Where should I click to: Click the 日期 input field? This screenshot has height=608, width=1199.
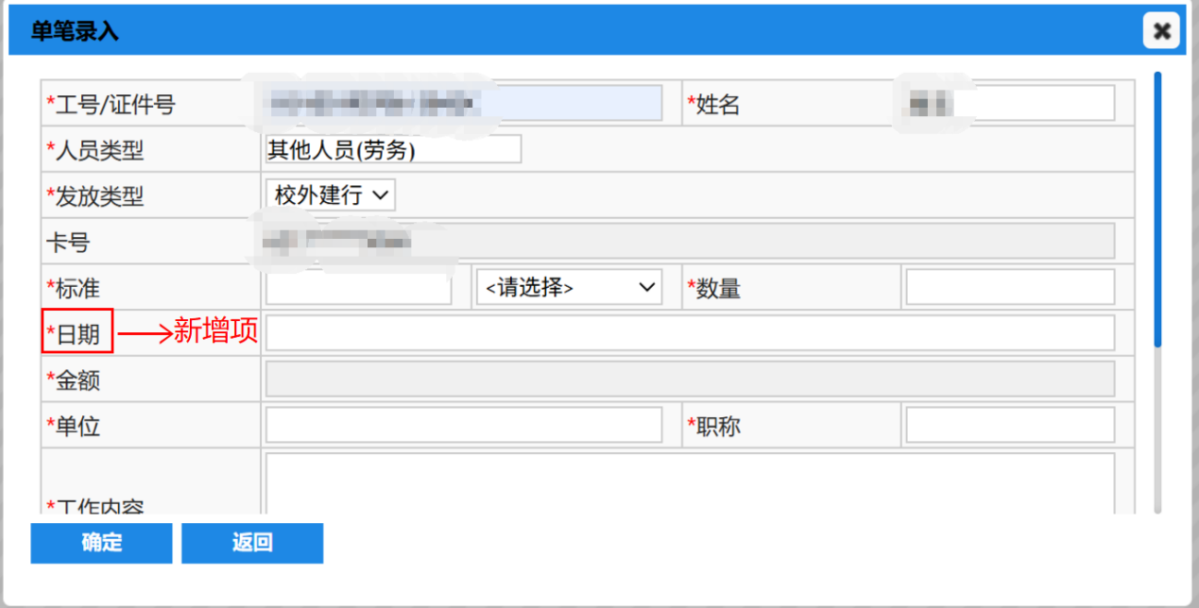(690, 333)
